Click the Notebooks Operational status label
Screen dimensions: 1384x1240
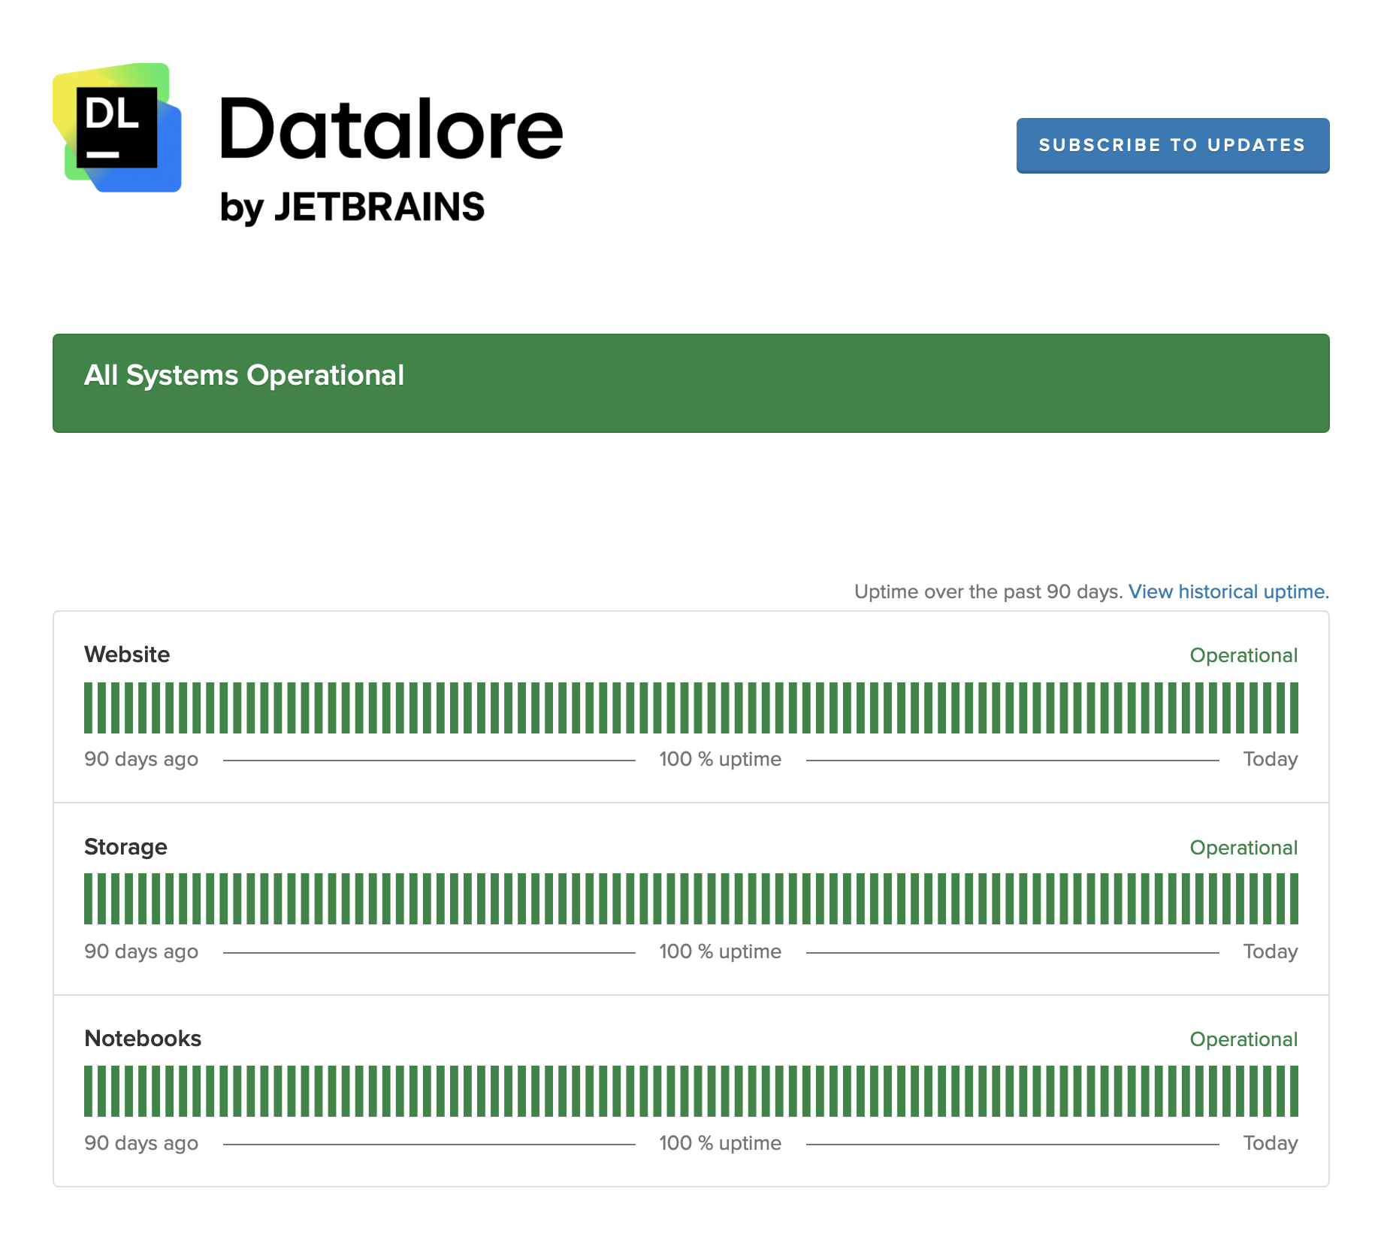coord(1243,1039)
